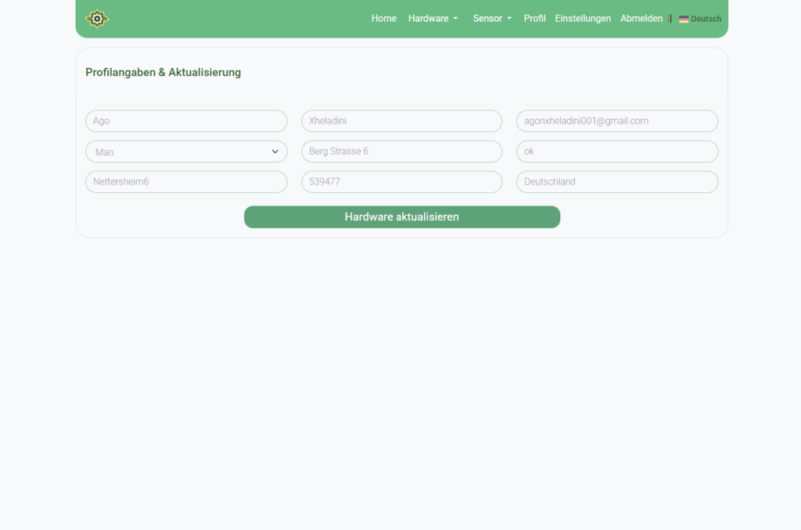The image size is (801, 530).
Task: Open the Profil page from the navbar
Action: 534,18
